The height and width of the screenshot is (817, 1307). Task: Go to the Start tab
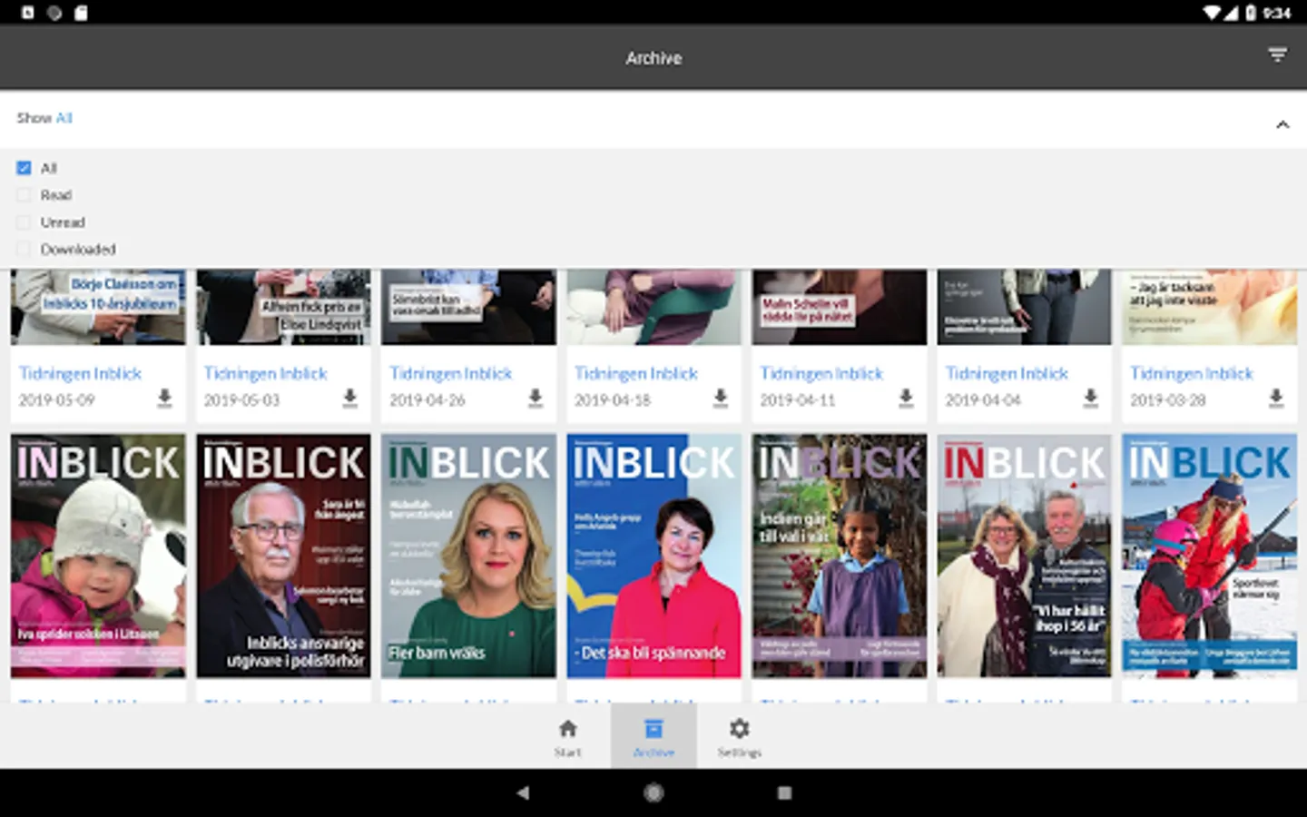(x=568, y=736)
